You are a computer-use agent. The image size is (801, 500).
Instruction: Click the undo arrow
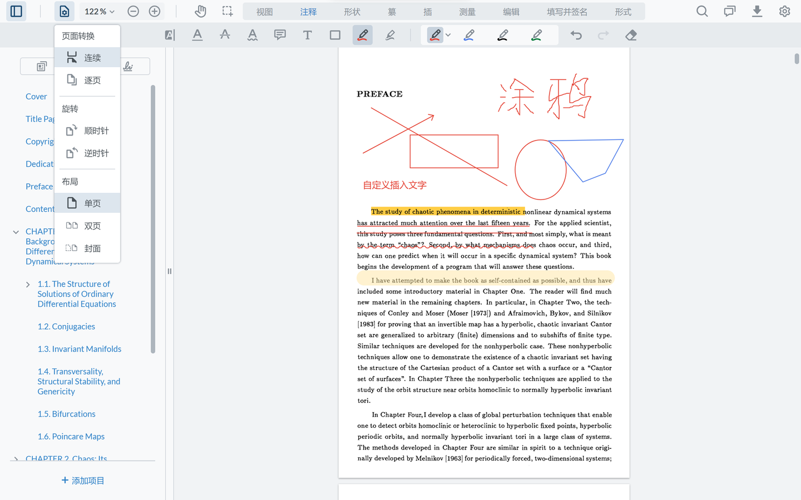(576, 34)
